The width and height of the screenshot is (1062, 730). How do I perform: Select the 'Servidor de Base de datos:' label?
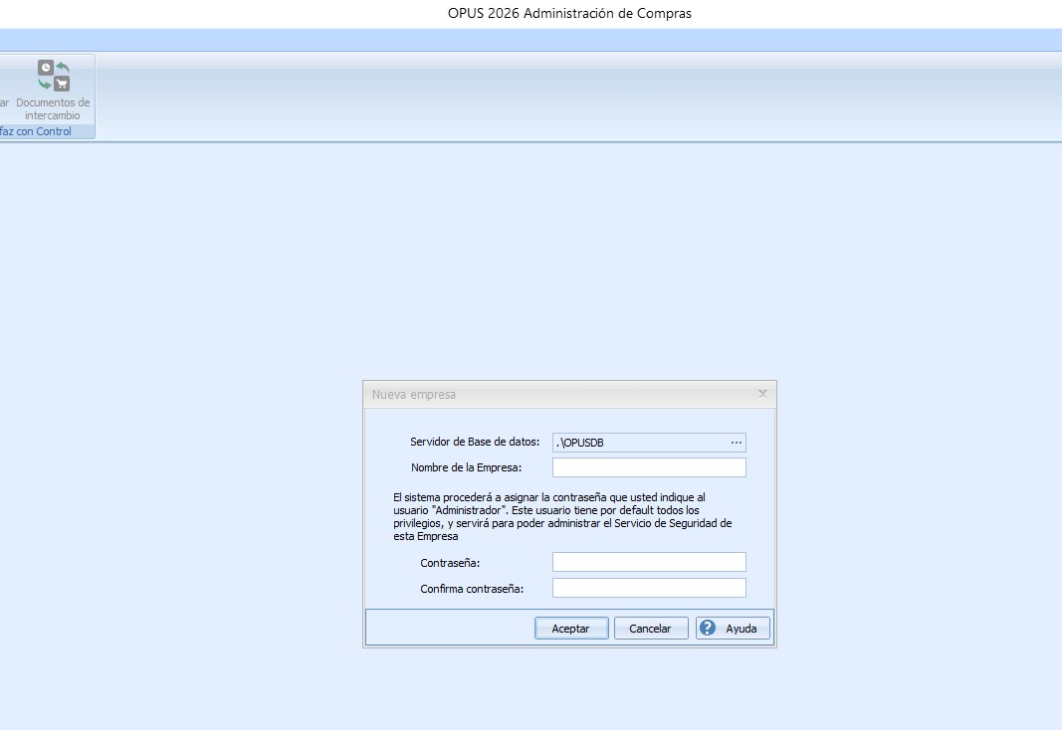point(475,442)
